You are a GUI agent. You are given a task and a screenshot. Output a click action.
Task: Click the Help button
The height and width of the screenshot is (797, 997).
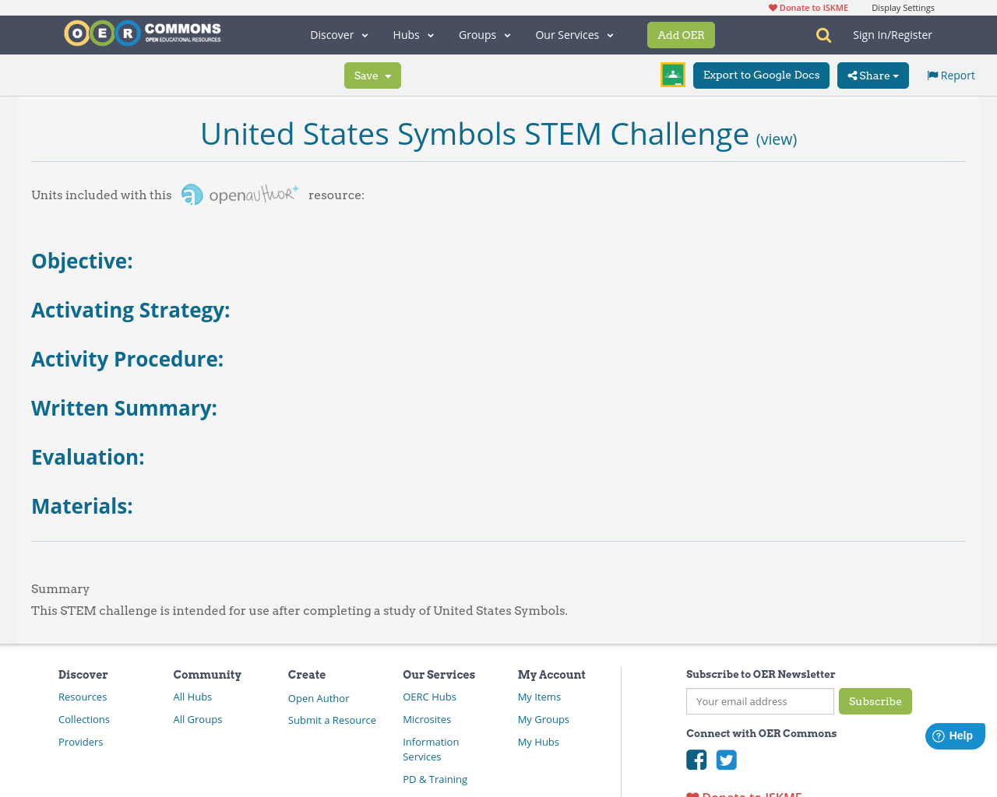pos(955,734)
